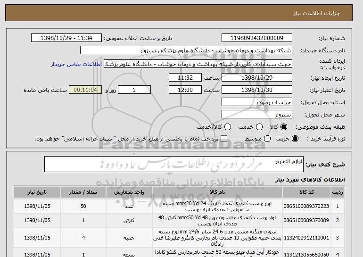Click the buyer organization name field
Image resolution: width=363 pixels, height=257 pixels.
coord(186,50)
